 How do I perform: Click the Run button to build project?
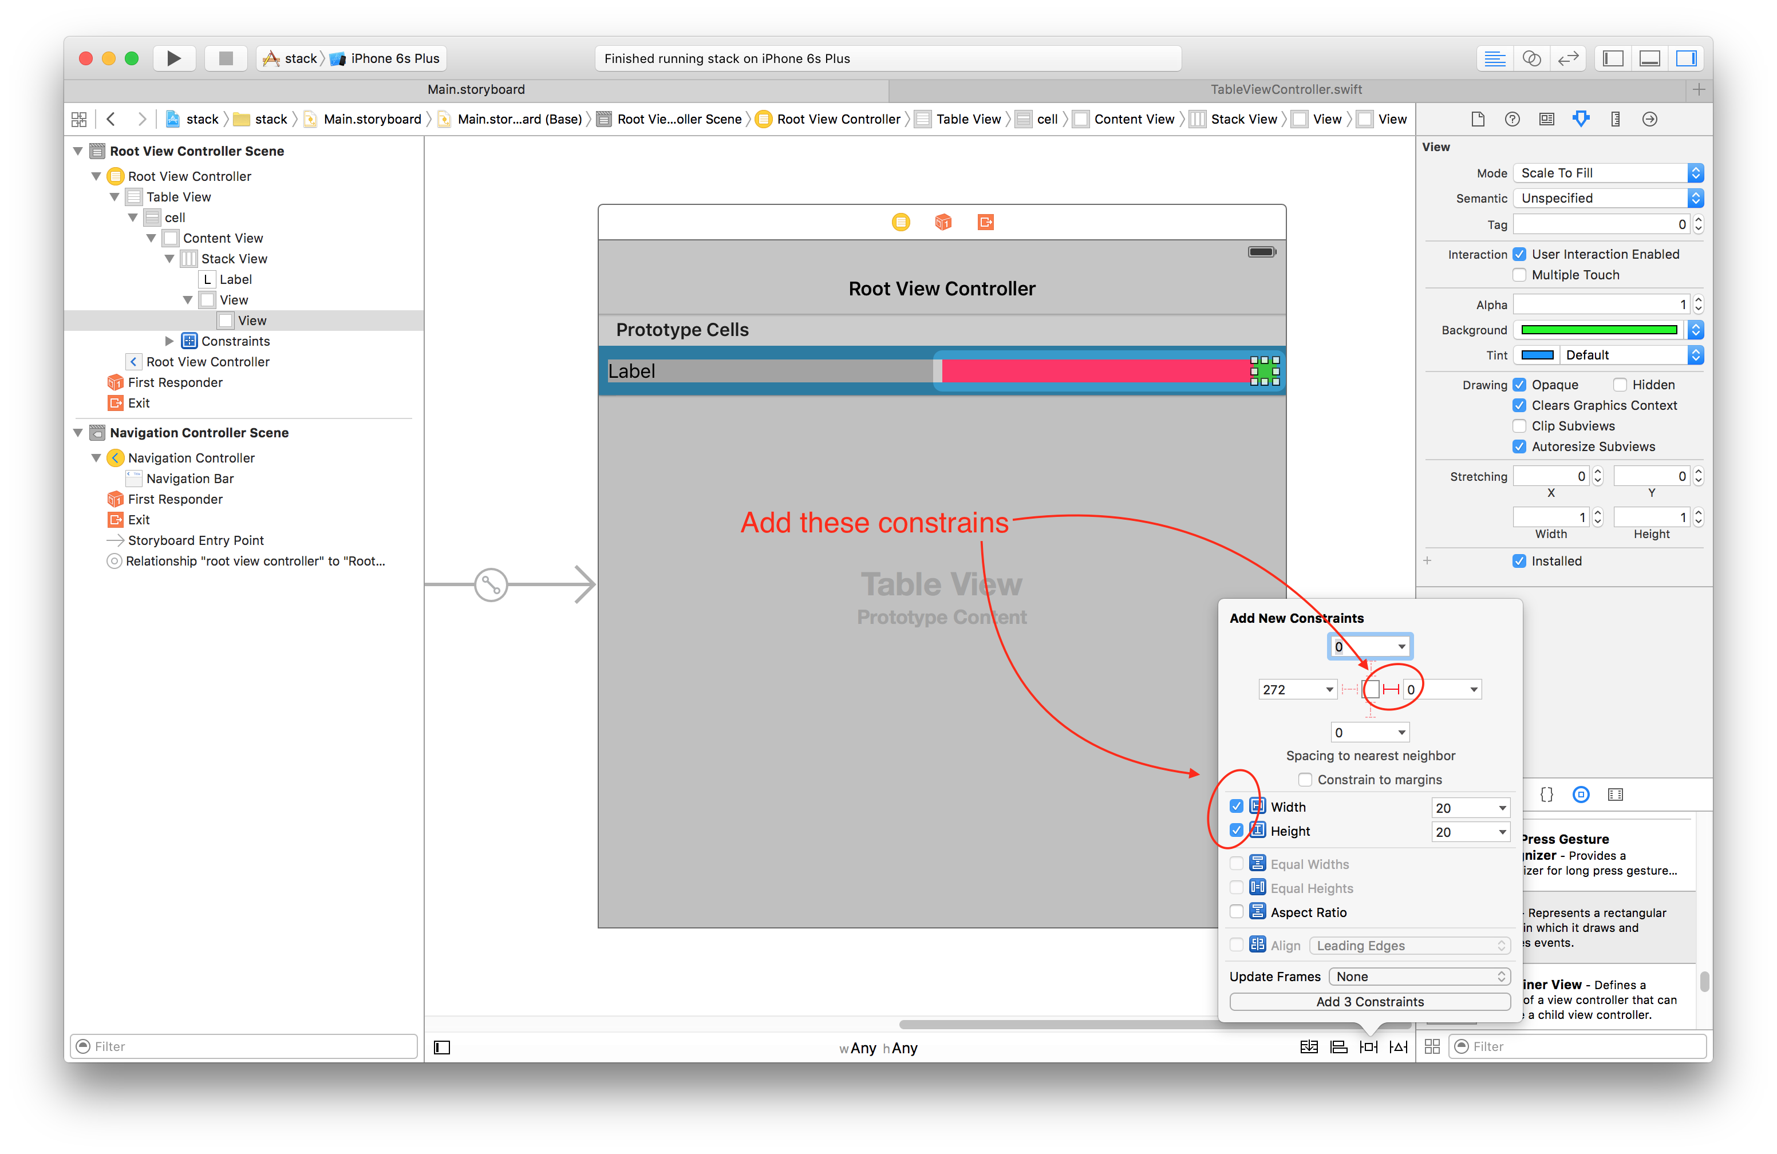pos(175,58)
